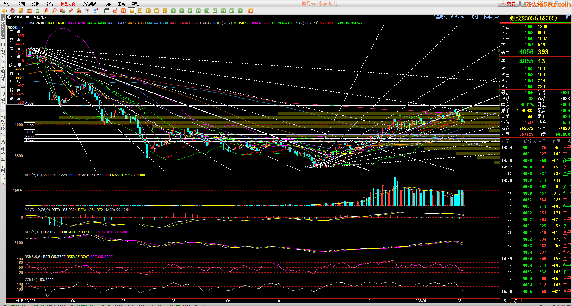Maximize the quote panel square icon
The image size is (572, 306).
tap(568, 17)
